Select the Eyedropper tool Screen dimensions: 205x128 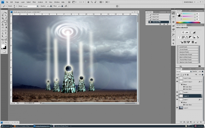5,18
